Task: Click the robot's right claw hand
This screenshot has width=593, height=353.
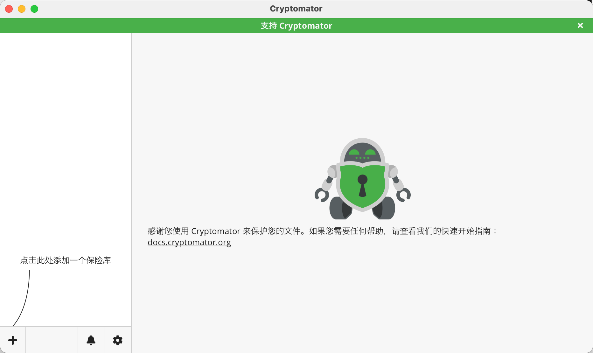Action: (404, 195)
